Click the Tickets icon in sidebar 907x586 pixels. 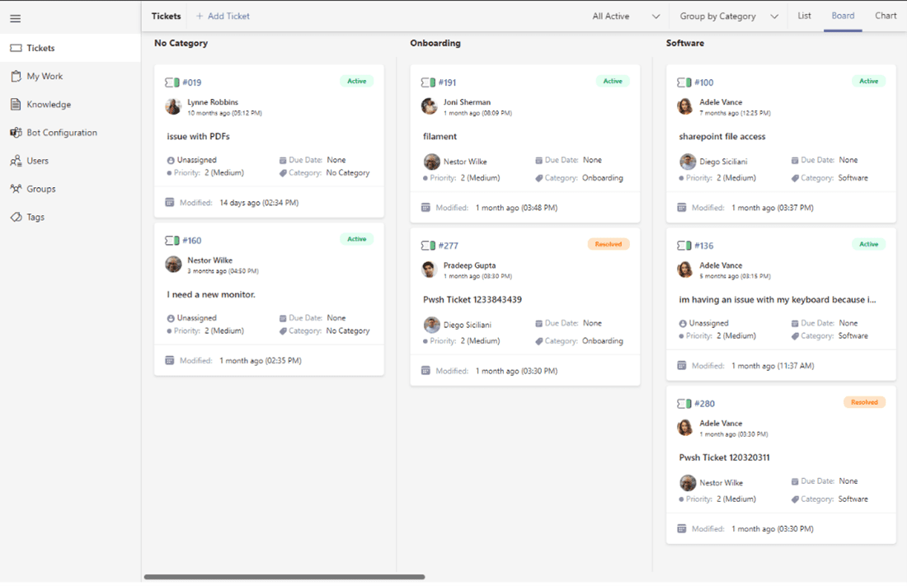(16, 48)
